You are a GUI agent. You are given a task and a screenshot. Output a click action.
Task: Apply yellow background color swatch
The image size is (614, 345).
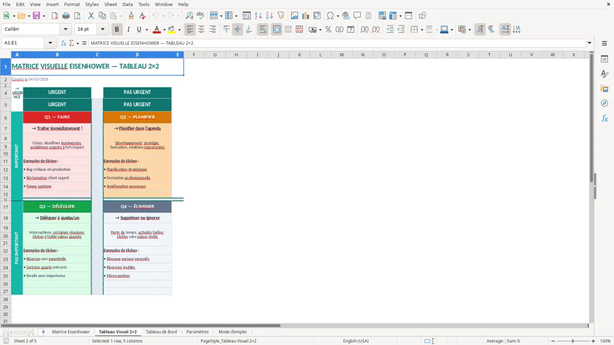(x=171, y=30)
